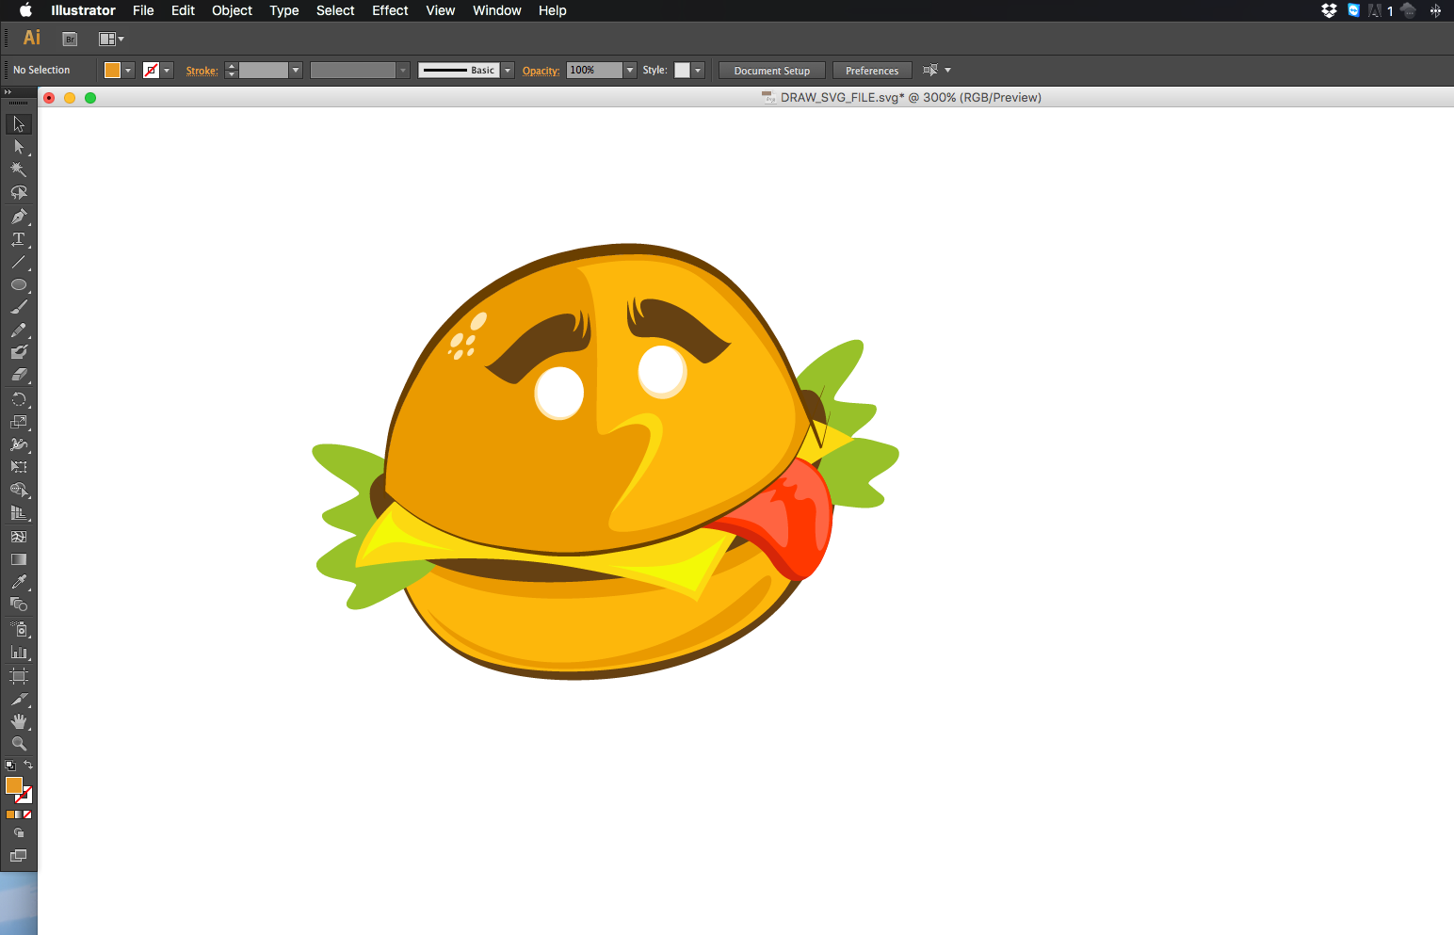Reset to default fill and stroke
This screenshot has height=935, width=1454.
9,766
